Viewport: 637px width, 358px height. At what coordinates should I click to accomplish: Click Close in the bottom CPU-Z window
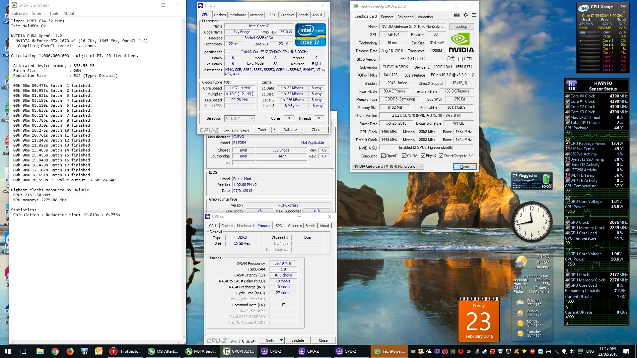(x=323, y=340)
